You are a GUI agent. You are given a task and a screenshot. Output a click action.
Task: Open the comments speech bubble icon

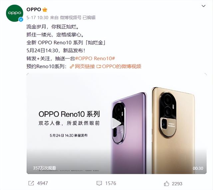[x=99, y=183]
